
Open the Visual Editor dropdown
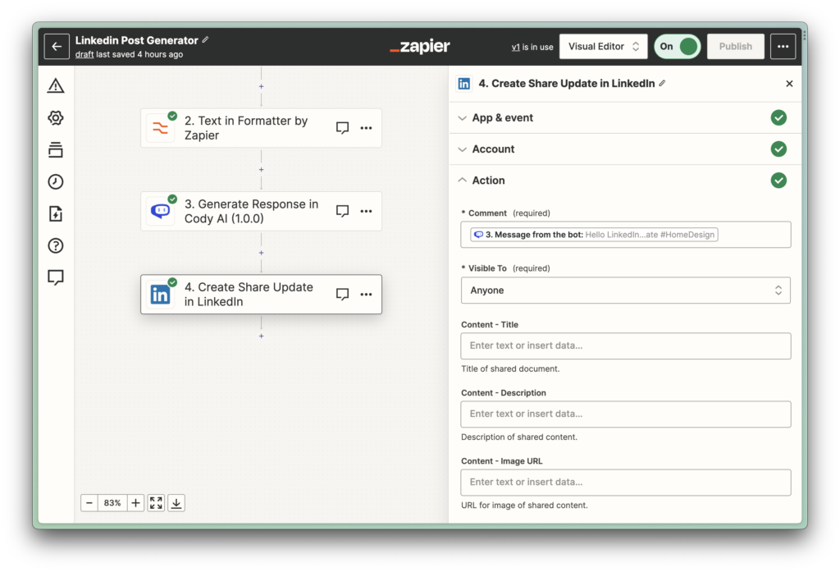(x=603, y=47)
